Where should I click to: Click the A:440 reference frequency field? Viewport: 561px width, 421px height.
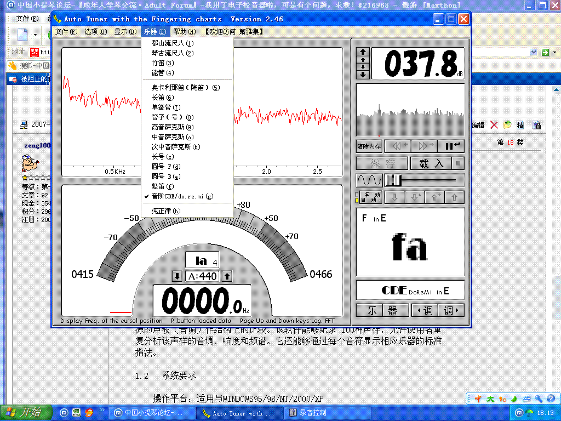pyautogui.click(x=202, y=276)
